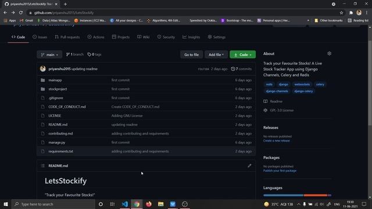Bookmark this page with star icon
This screenshot has width=372, height=209.
point(341,13)
